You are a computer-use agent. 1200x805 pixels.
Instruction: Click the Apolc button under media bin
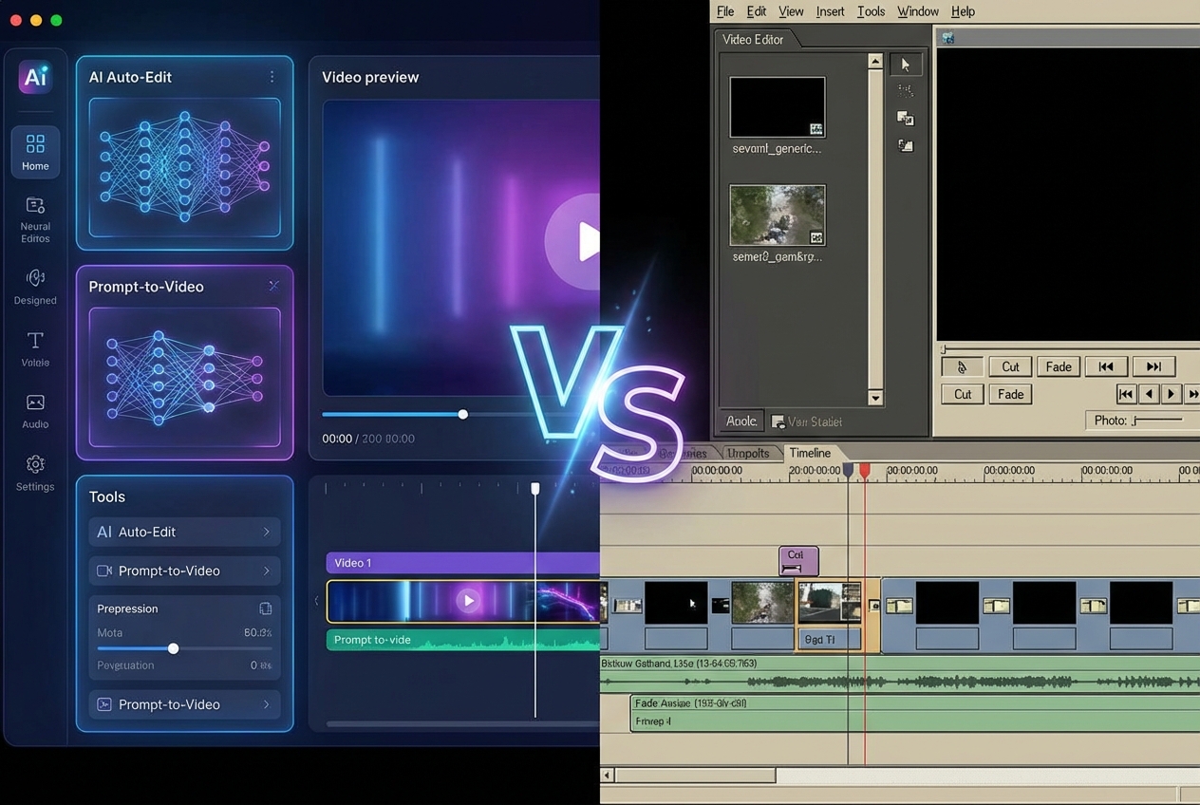coord(741,421)
